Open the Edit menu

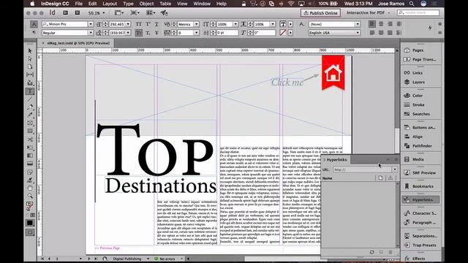tap(92, 4)
